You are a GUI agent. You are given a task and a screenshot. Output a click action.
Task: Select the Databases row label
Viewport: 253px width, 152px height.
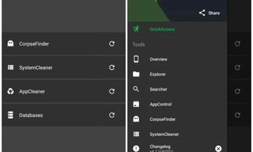[31, 115]
